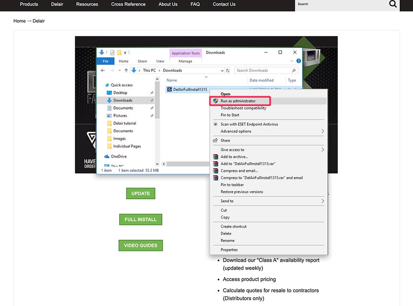Expand the ribbon with the chevron

tap(292, 61)
